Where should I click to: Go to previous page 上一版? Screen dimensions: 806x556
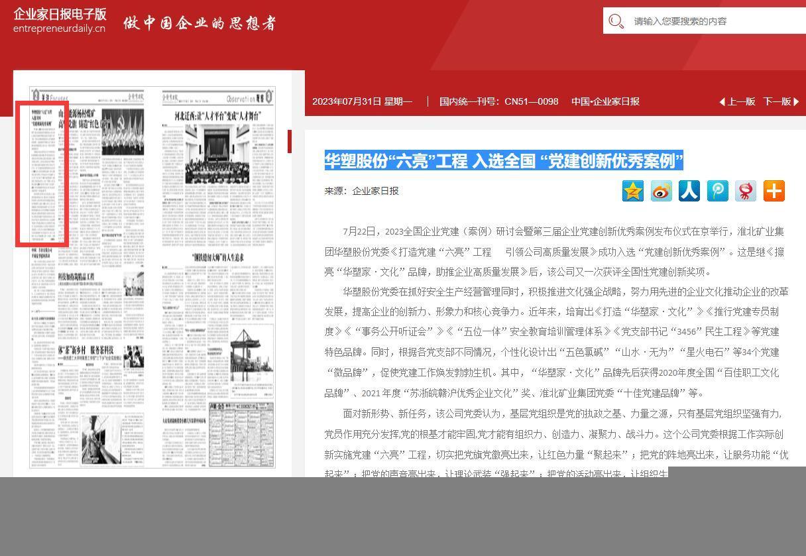(741, 102)
